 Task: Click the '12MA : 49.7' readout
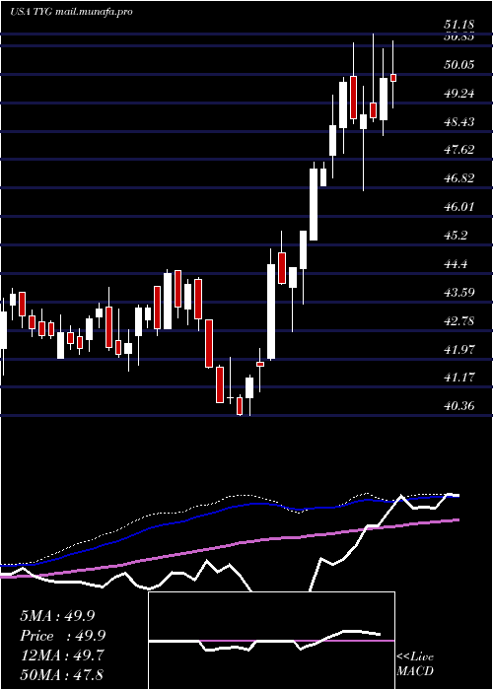click(61, 655)
